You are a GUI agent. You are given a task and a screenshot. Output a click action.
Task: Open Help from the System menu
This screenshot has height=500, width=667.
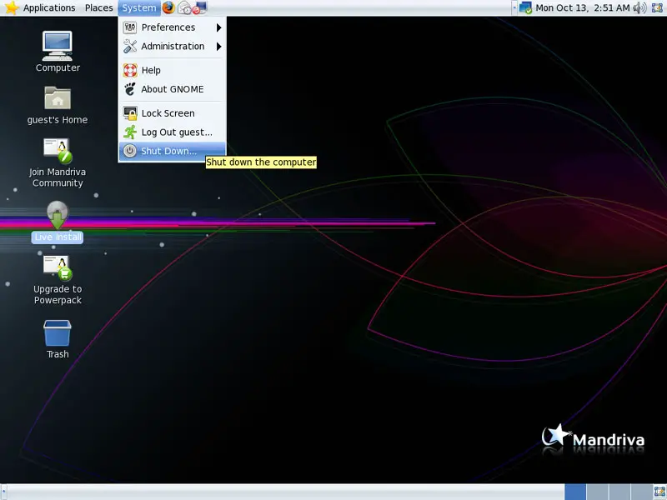173,70
